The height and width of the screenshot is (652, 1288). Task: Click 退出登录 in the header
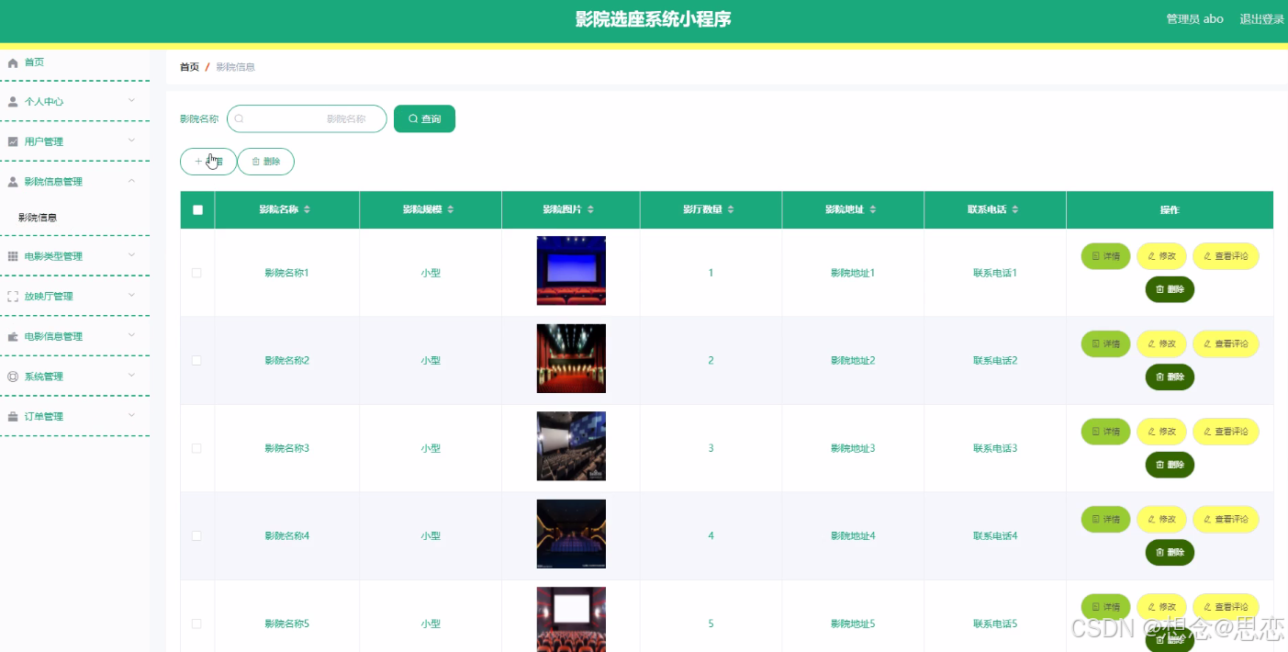pyautogui.click(x=1262, y=19)
